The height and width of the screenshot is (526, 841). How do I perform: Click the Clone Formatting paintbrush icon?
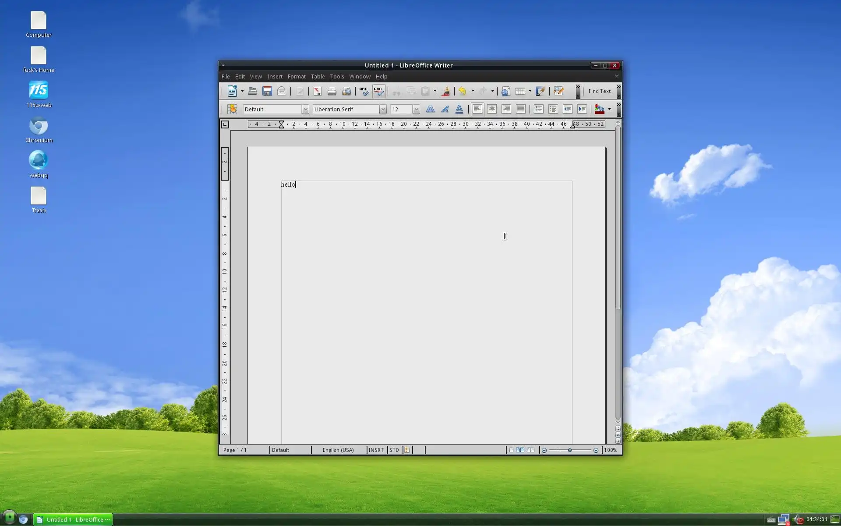(x=446, y=91)
